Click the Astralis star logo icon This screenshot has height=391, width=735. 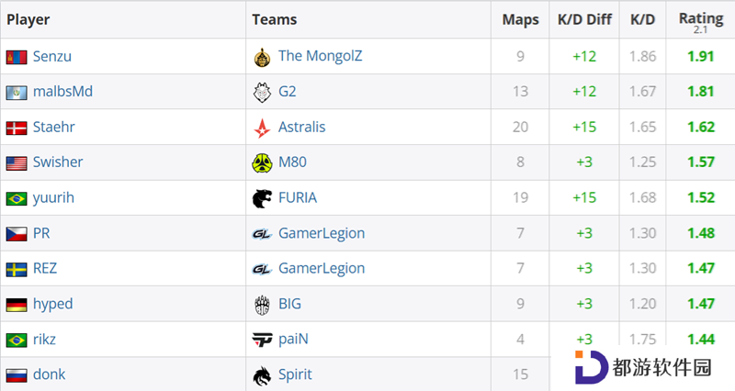point(262,128)
